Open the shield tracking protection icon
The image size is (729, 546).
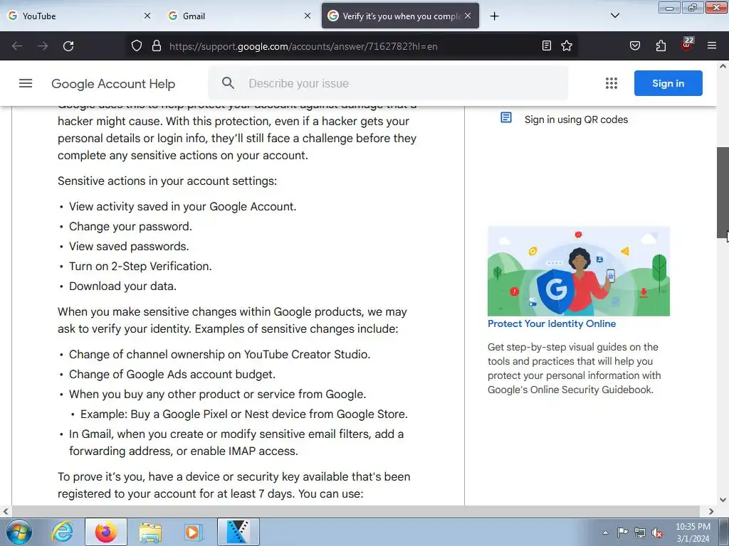pos(136,46)
